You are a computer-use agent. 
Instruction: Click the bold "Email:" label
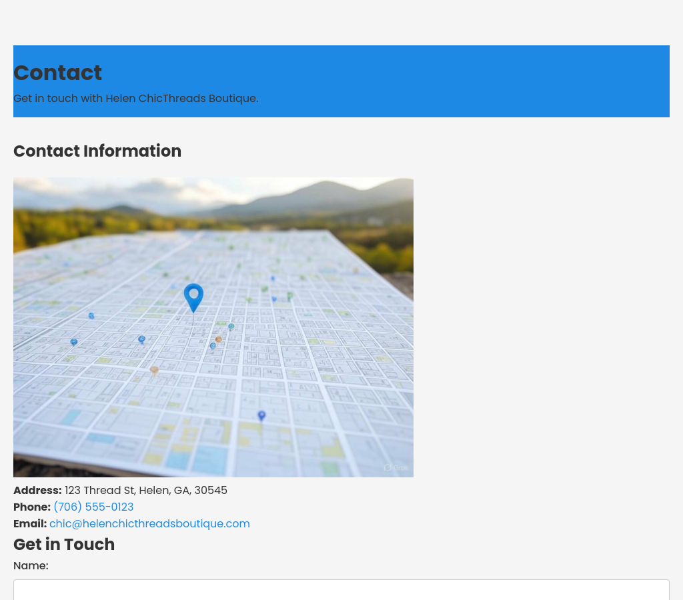30,523
